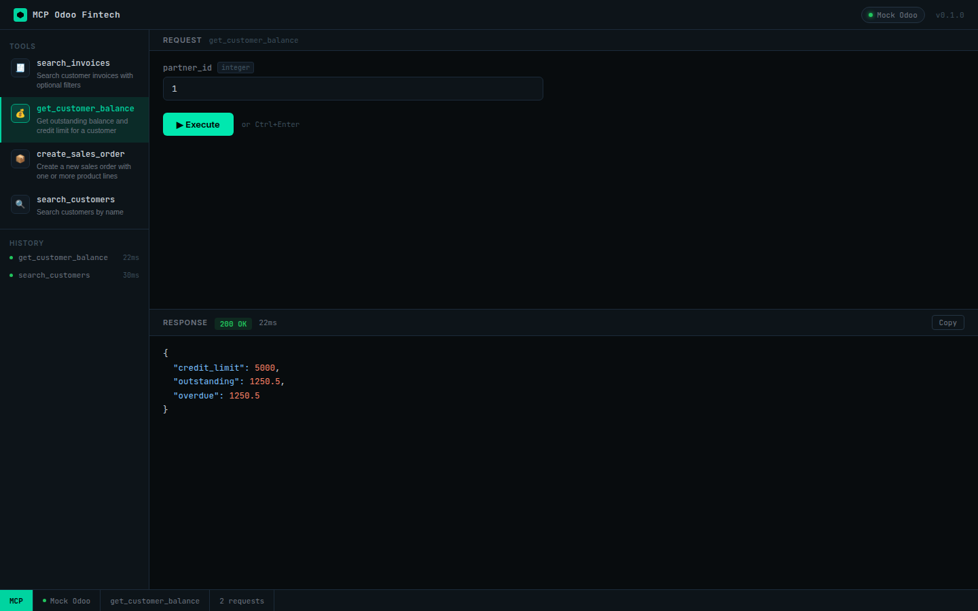Click the 2 requests status bar entry
Viewport: 978px width, 611px height.
(242, 601)
